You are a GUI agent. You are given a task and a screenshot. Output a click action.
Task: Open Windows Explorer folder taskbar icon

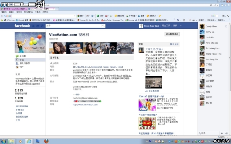point(12,141)
